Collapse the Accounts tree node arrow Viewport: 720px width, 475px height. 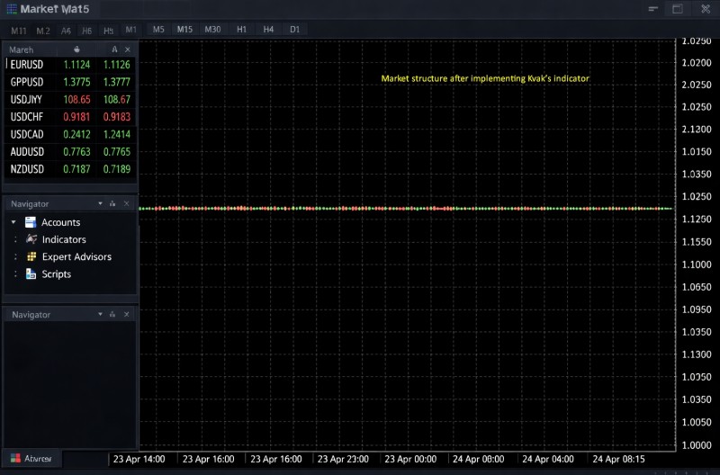pyautogui.click(x=13, y=222)
